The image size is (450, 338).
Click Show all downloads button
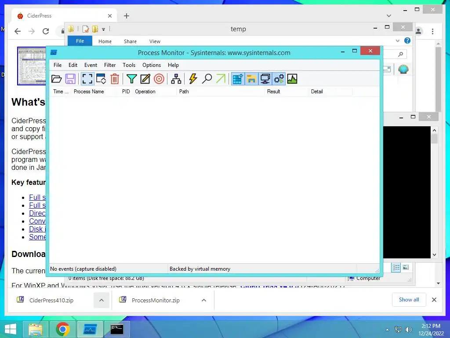409,300
